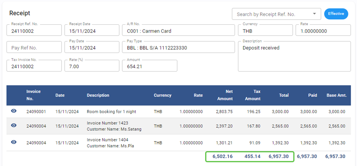
Task: Click the Effective status button
Action: tap(336, 14)
